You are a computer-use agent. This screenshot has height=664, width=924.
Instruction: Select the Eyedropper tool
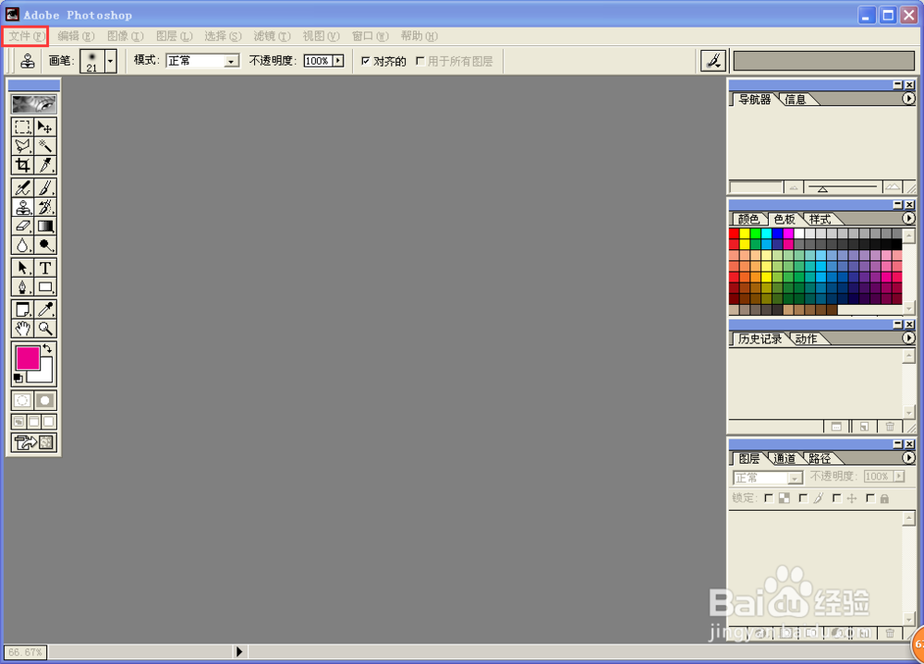[44, 309]
